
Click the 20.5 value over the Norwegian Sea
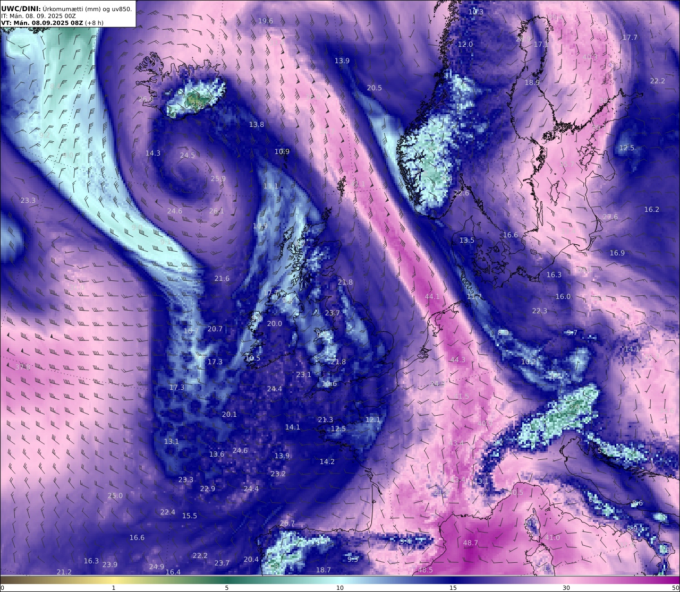coord(375,88)
